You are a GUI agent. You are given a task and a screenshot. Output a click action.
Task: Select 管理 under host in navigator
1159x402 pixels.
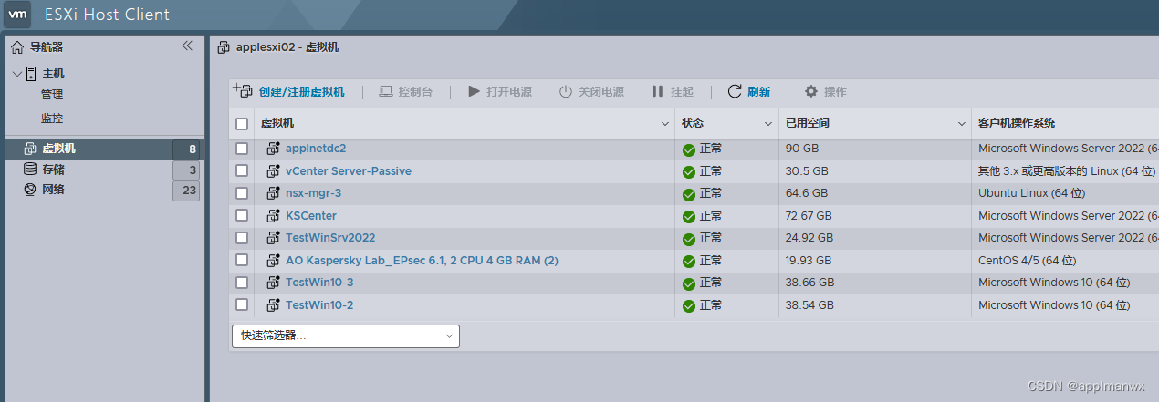52,95
